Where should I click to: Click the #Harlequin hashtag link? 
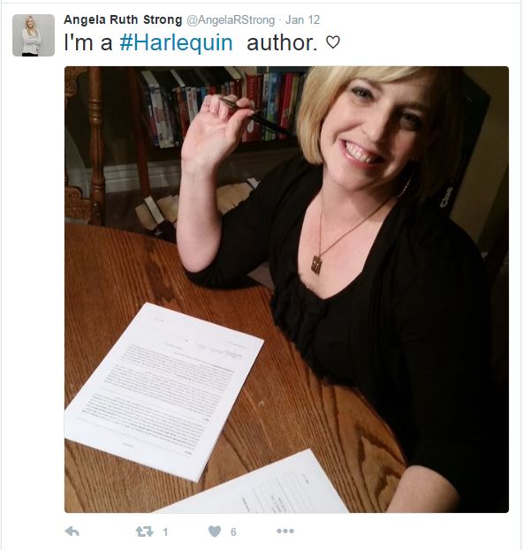(176, 42)
